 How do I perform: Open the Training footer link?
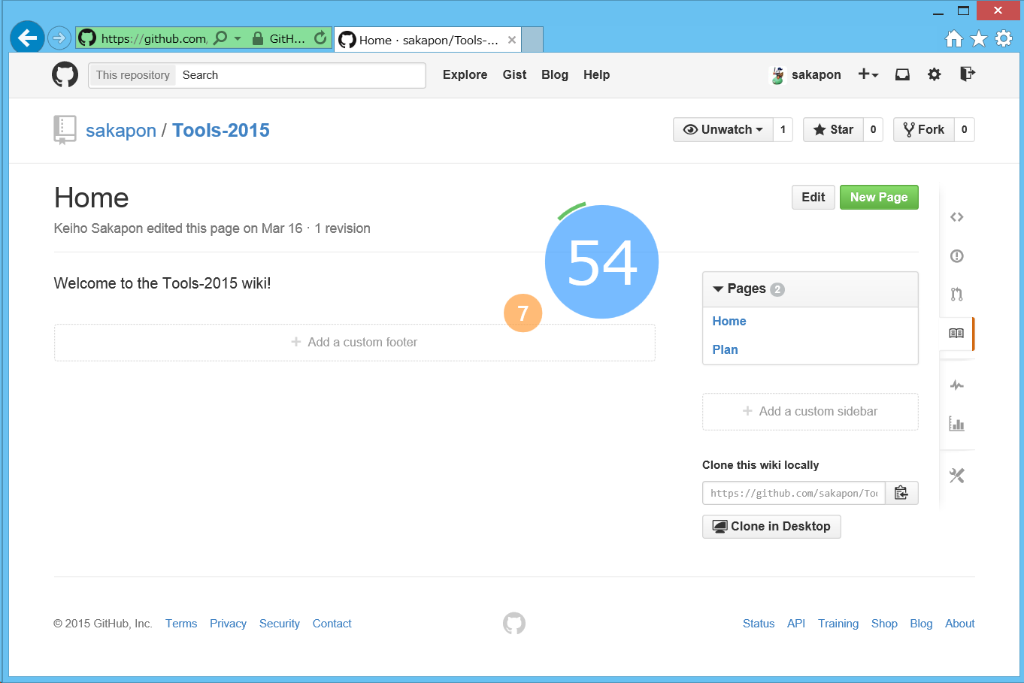point(838,624)
